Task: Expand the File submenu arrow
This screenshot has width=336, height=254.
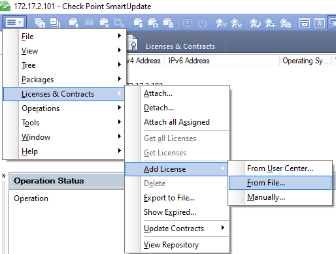Action: tap(120, 35)
